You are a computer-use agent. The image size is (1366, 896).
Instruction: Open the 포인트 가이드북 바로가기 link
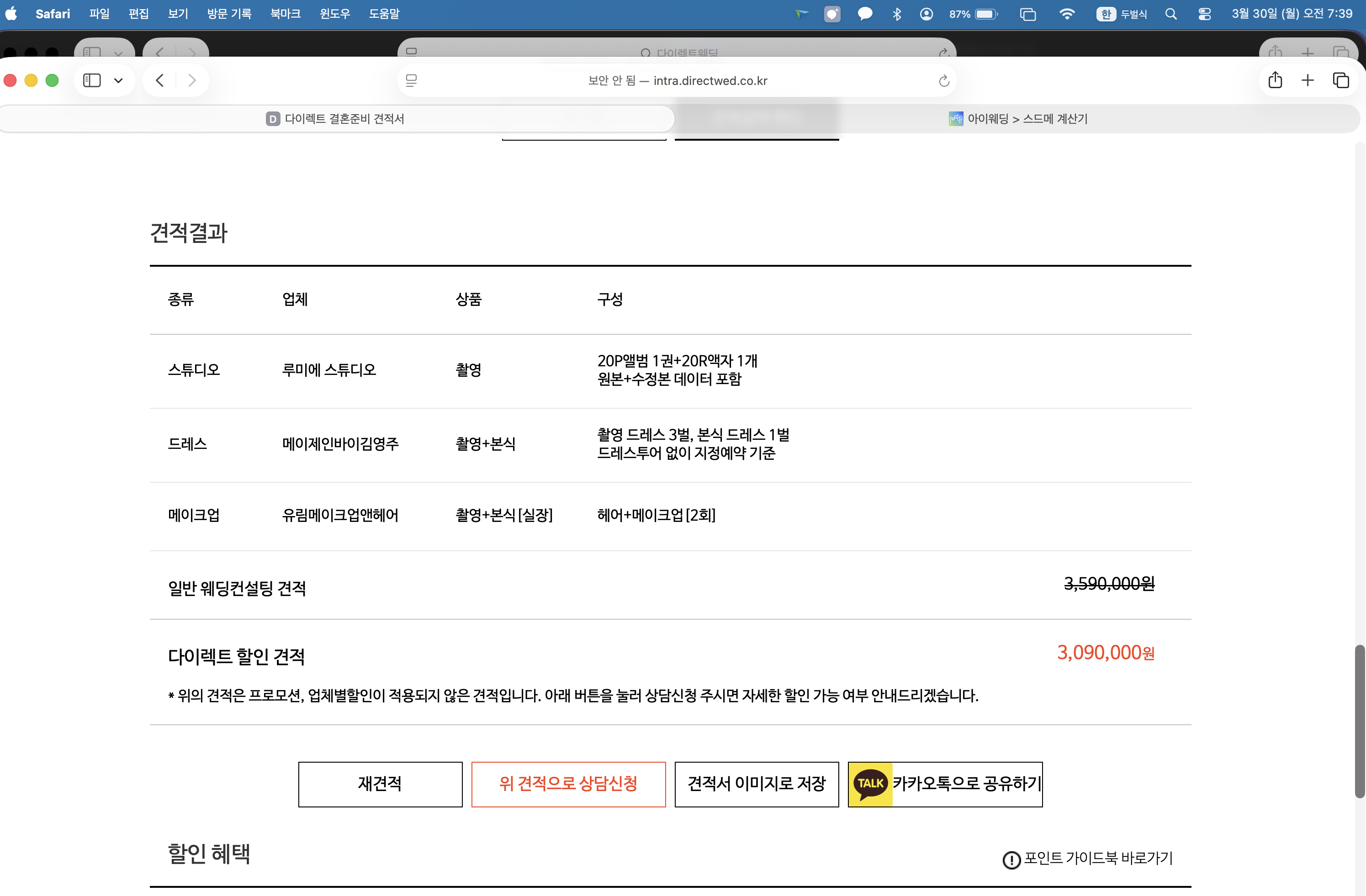tap(1096, 859)
